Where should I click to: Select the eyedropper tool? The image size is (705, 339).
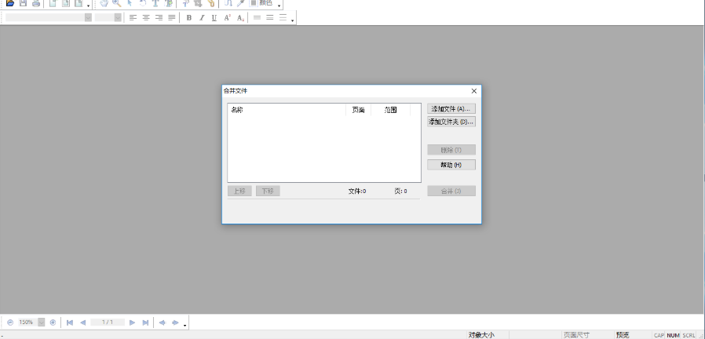pyautogui.click(x=240, y=3)
